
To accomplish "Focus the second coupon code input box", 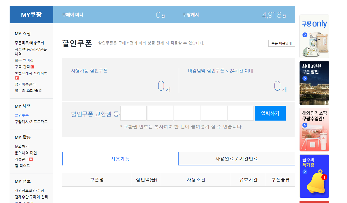I will pos(160,113).
